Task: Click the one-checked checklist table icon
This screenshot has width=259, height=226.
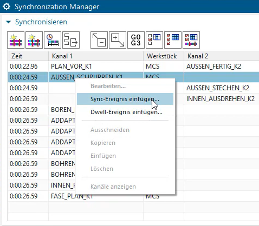Action: tap(154, 40)
